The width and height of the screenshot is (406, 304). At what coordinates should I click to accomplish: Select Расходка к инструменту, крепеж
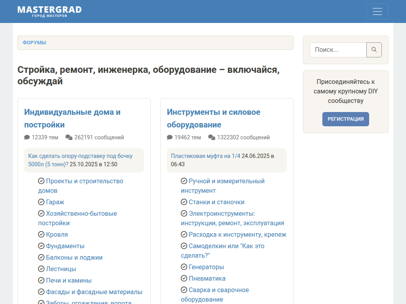click(237, 234)
